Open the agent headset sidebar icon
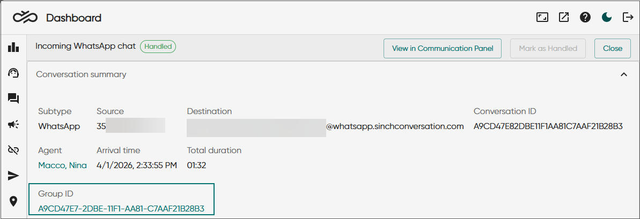Screen dimensions: 640x219 pyautogui.click(x=13, y=73)
